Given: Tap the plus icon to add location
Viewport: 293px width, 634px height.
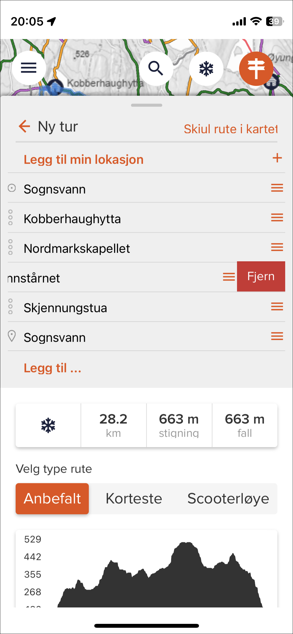Looking at the screenshot, I should [x=277, y=158].
